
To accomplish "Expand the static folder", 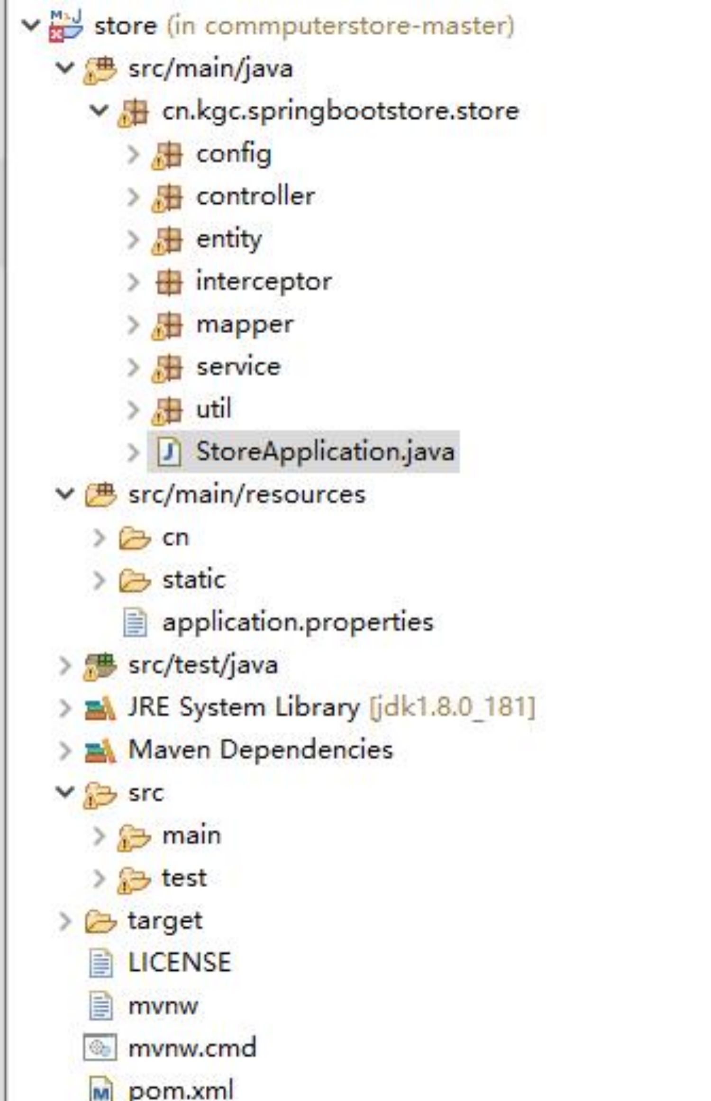I will pos(100,581).
